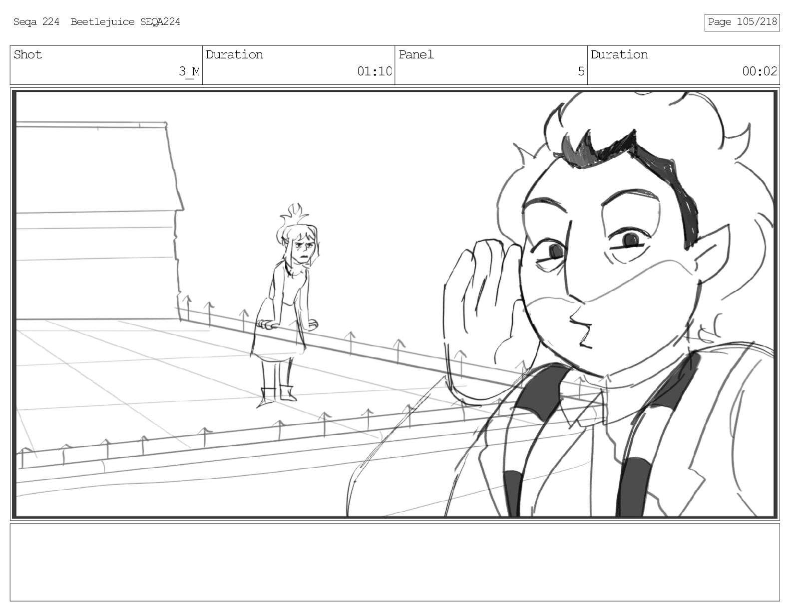Click the shot value '3_M'
The height and width of the screenshot is (611, 791).
click(189, 71)
